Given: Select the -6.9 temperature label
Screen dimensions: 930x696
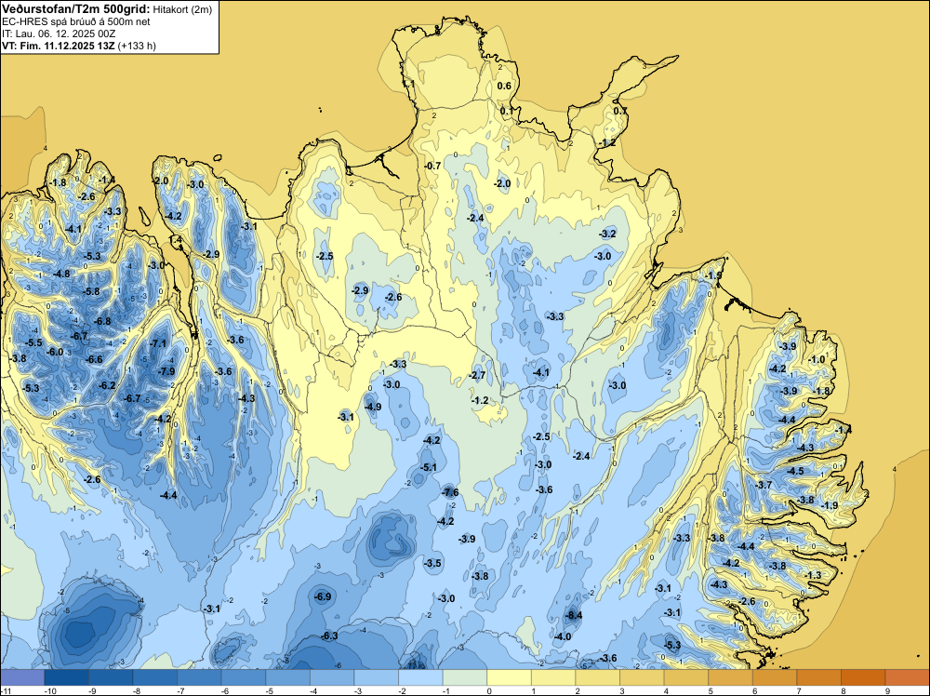Looking at the screenshot, I should coord(324,596).
